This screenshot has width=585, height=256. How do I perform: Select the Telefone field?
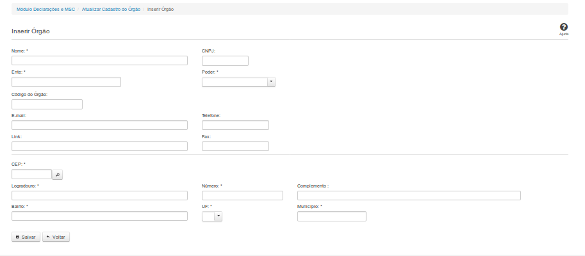235,125
